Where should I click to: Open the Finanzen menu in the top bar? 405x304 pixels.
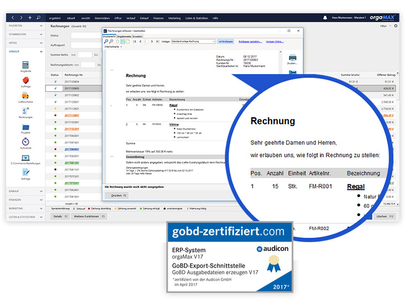click(x=159, y=18)
